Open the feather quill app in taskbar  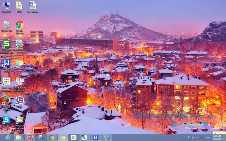(85, 137)
